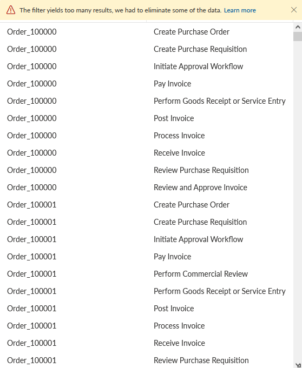The image size is (302, 368).
Task: Select Order_100000 Create Purchase Order activity
Action: 191,32
